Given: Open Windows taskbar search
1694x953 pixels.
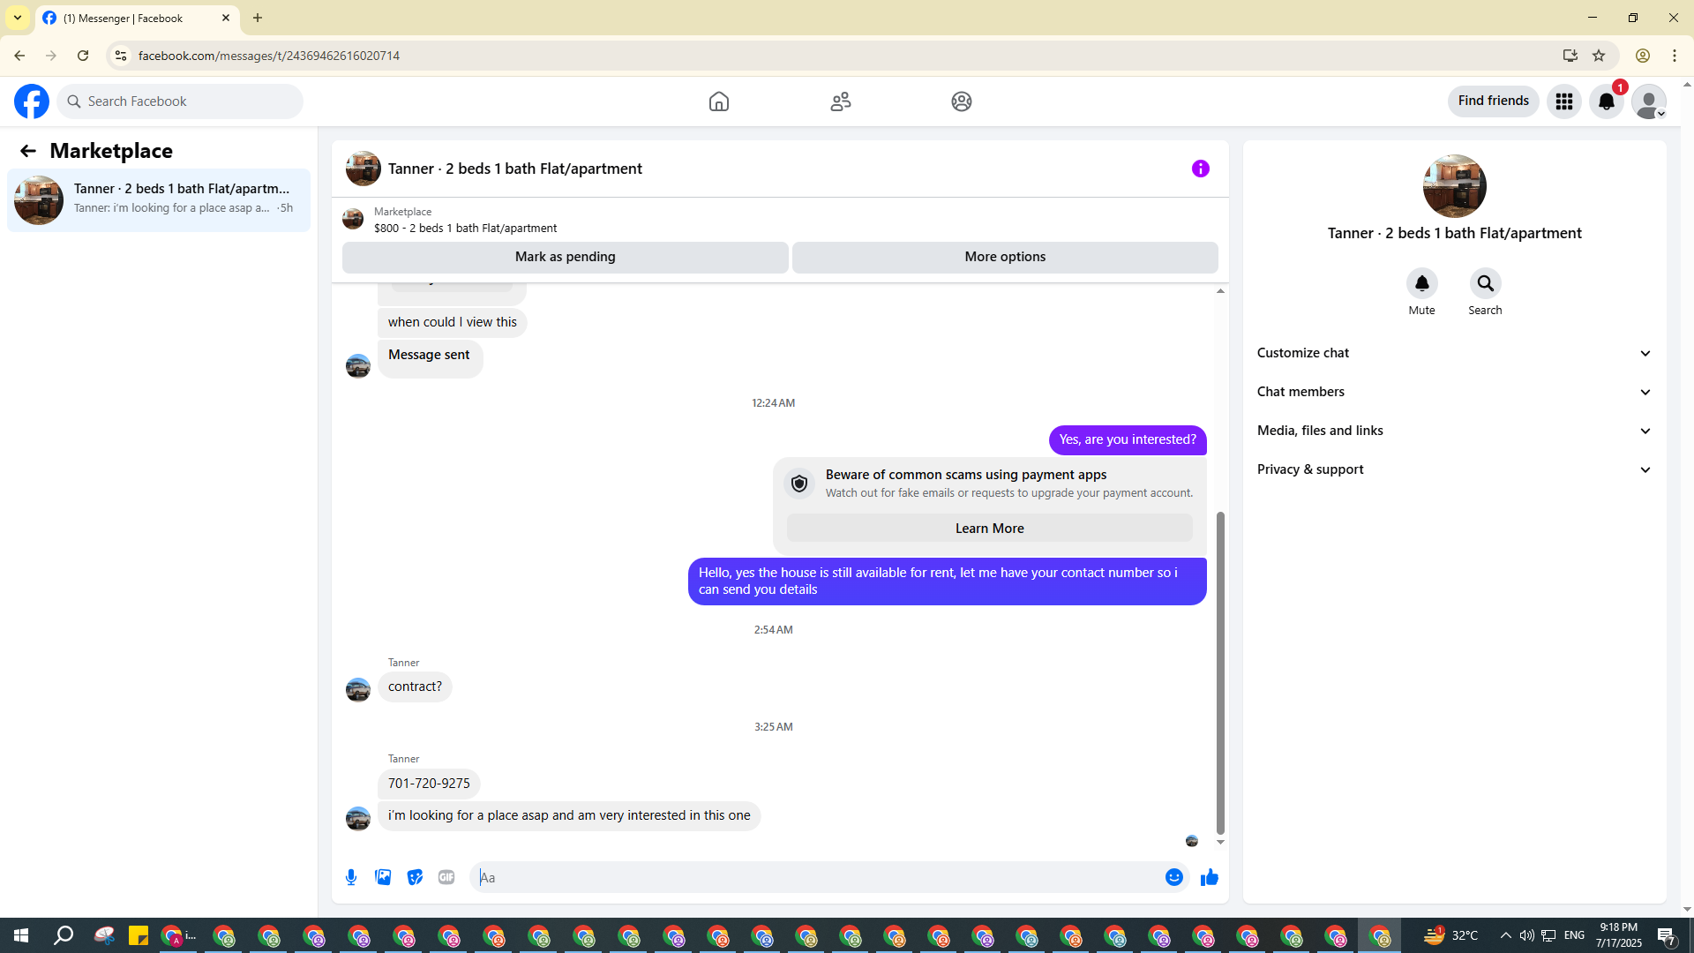Looking at the screenshot, I should tap(64, 935).
